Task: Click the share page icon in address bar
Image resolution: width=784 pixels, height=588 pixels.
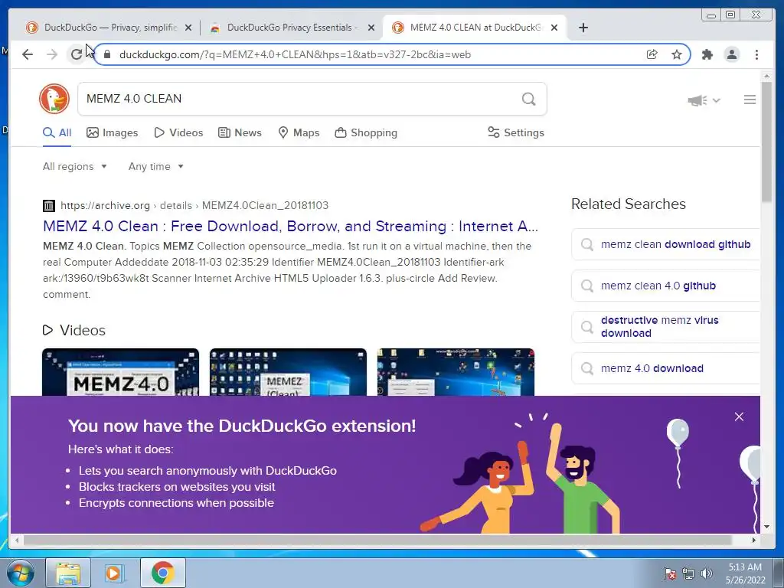Action: (652, 54)
